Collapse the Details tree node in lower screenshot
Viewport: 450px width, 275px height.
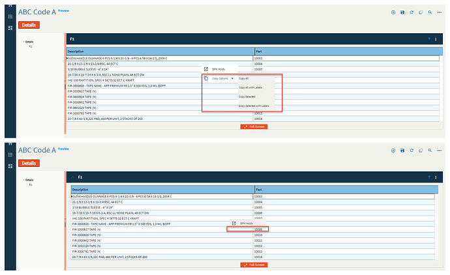(24, 180)
